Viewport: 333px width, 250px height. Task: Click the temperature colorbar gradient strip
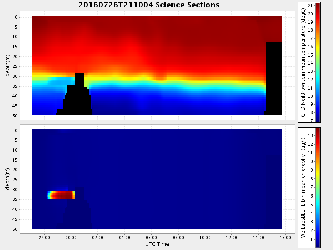click(318, 62)
